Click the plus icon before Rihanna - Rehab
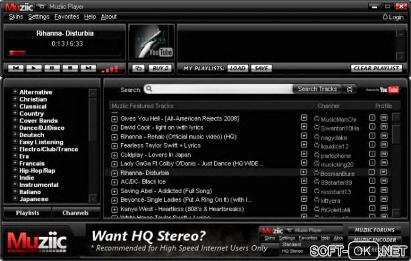 tap(114, 137)
